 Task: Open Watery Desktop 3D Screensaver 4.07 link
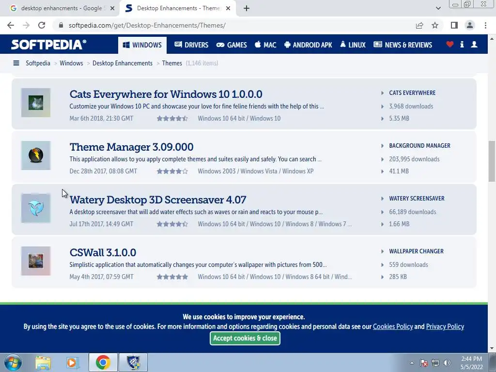(x=158, y=200)
